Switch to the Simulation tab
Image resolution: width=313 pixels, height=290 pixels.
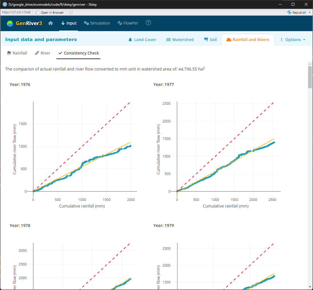97,23
